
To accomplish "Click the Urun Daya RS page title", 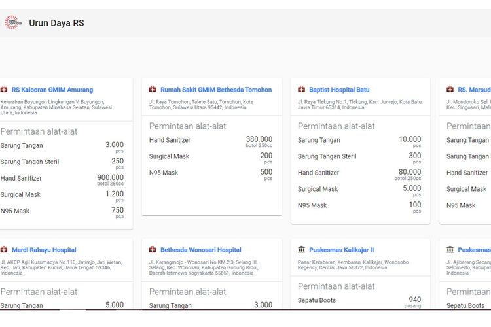I will coord(56,23).
